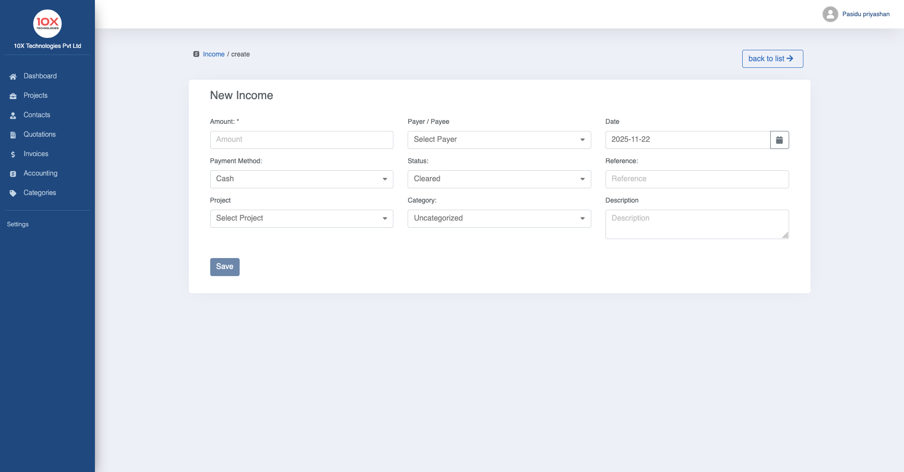Open Projects via the briefcase icon
The width and height of the screenshot is (904, 472).
[x=13, y=96]
